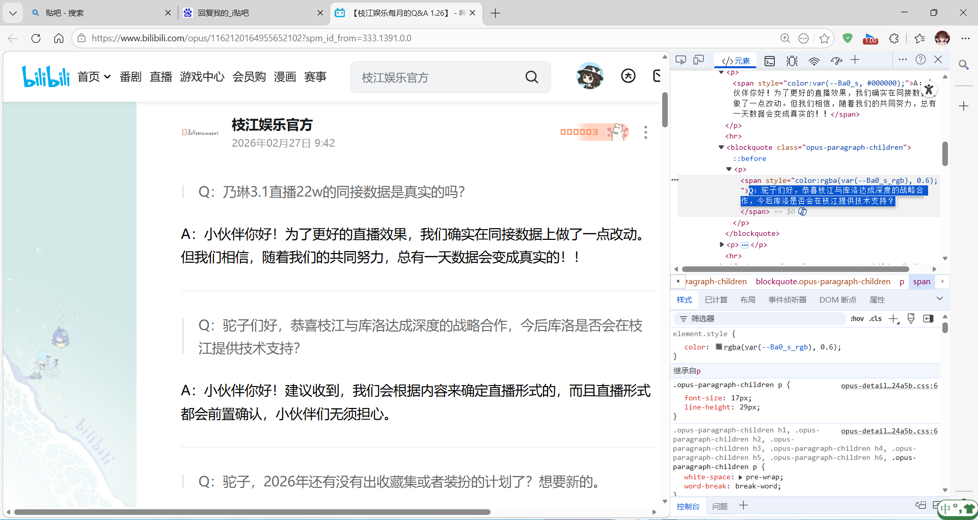The width and height of the screenshot is (978, 520).
Task: Open the color swatch for rgba color
Action: (719, 347)
